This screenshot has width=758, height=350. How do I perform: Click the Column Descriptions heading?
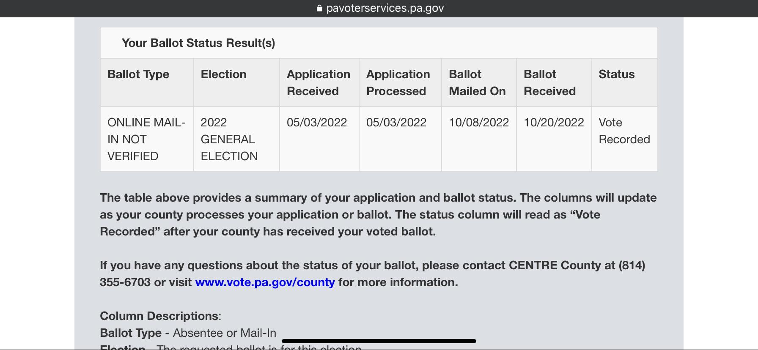[160, 316]
